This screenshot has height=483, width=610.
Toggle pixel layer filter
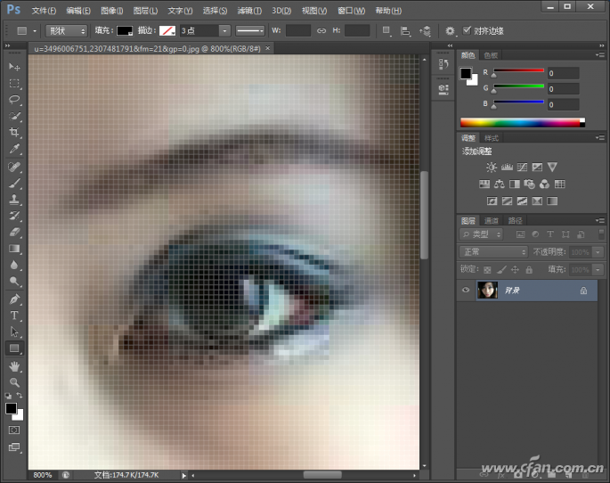(521, 234)
